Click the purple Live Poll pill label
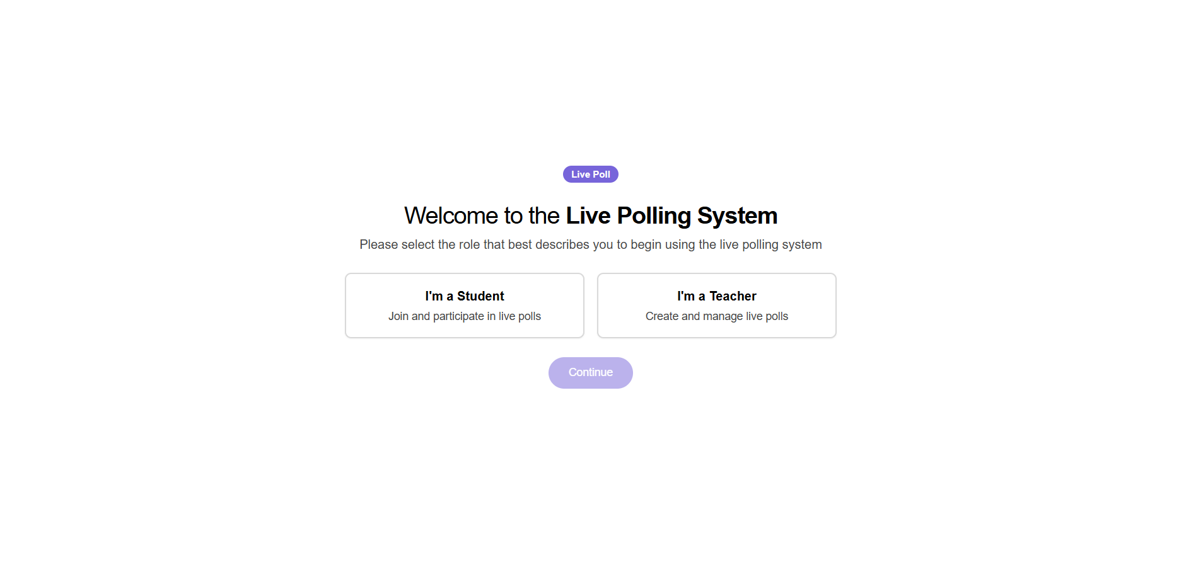The image size is (1191, 572). (590, 174)
